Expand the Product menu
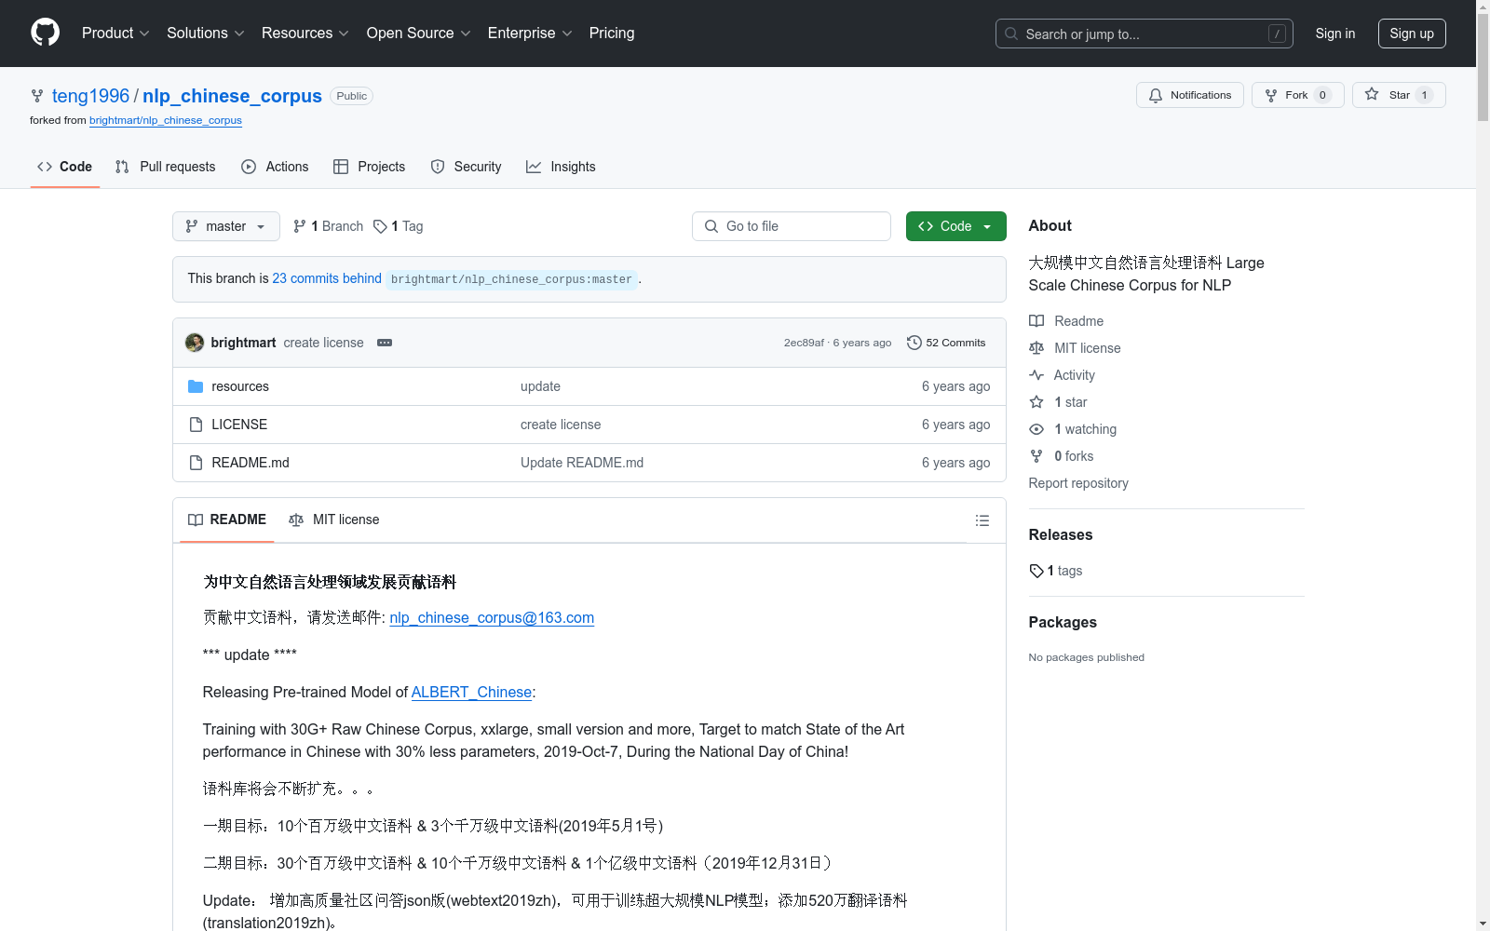The height and width of the screenshot is (931, 1490). click(x=115, y=33)
